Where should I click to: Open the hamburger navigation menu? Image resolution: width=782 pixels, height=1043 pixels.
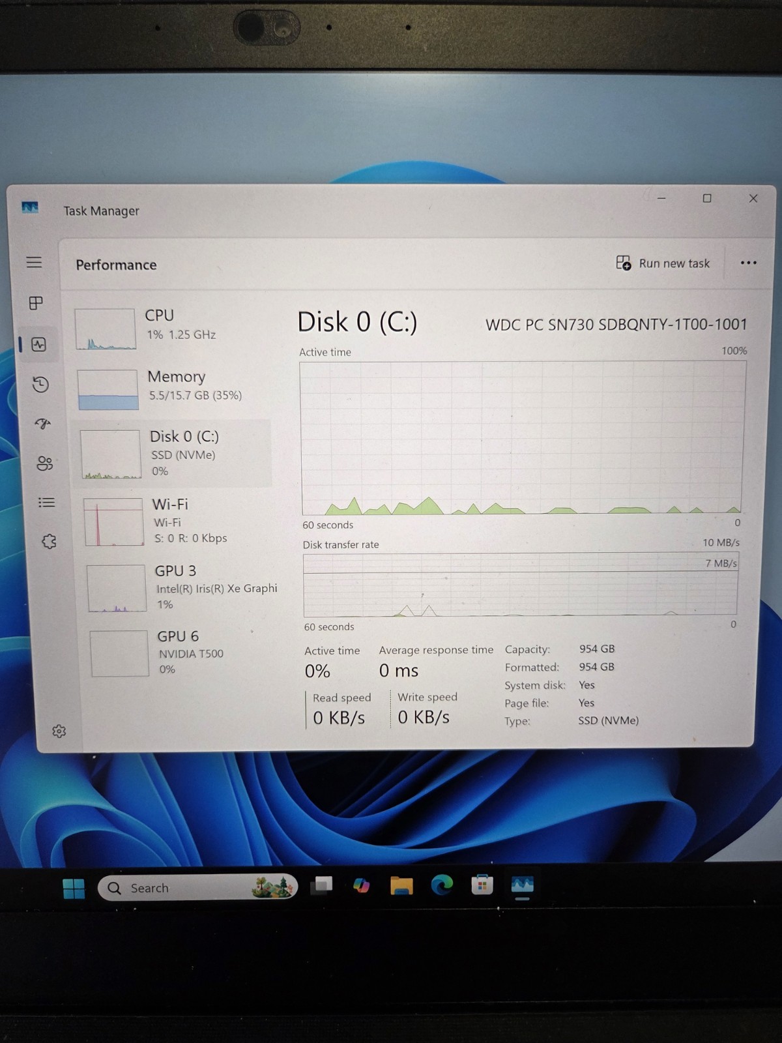tap(34, 263)
